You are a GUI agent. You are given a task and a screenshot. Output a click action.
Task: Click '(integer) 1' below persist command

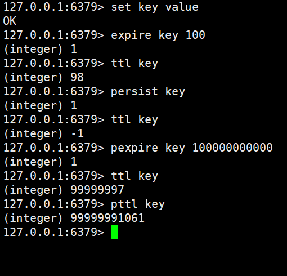40,105
